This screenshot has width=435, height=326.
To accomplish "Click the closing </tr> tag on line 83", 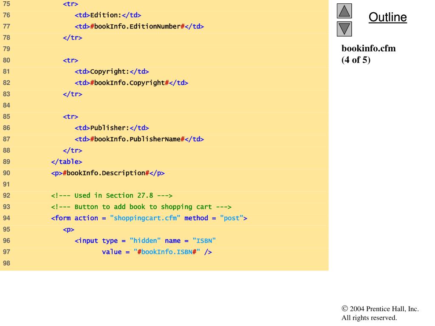I will pyautogui.click(x=72, y=94).
